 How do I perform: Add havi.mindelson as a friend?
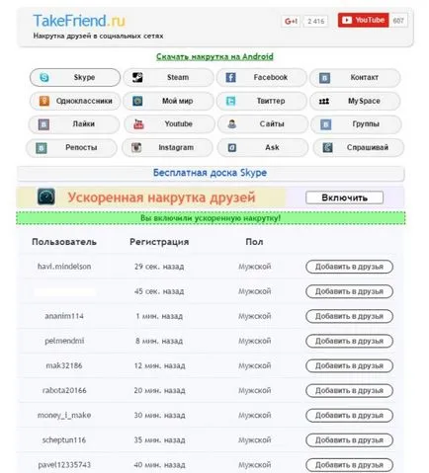[349, 267]
